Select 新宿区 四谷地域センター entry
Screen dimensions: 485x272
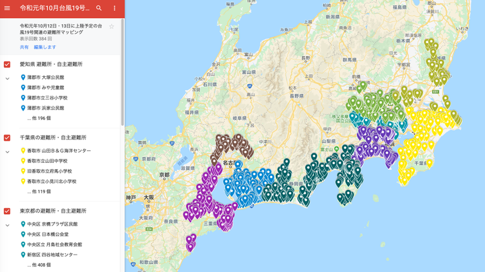[x=52, y=254]
